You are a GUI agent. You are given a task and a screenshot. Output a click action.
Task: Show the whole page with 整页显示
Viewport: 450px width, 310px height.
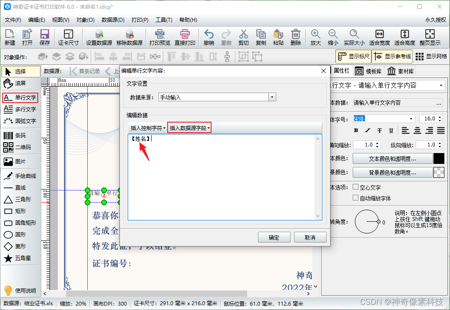(x=430, y=37)
